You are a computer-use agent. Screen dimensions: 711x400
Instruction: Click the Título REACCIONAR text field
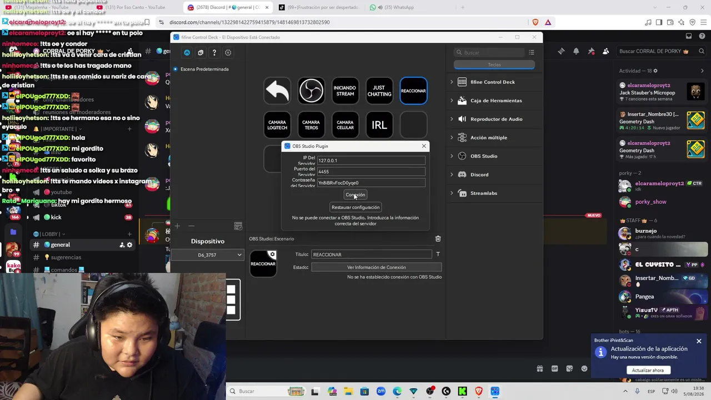coord(372,254)
